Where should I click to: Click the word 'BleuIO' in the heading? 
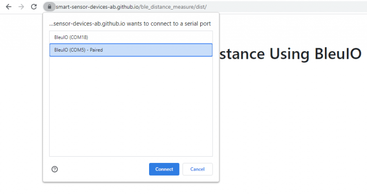[338, 54]
